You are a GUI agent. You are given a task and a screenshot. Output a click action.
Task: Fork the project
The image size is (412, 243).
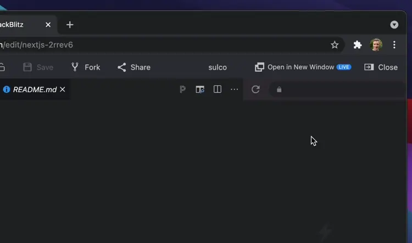tap(86, 67)
